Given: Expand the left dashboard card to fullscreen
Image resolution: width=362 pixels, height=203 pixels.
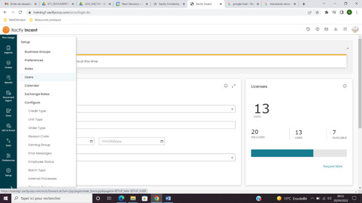Looking at the screenshot, I should pyautogui.click(x=233, y=86).
